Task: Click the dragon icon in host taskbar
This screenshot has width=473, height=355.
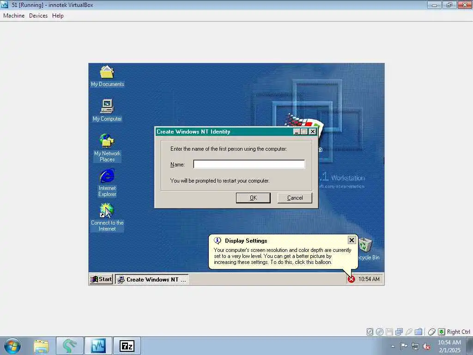Action: click(x=69, y=346)
